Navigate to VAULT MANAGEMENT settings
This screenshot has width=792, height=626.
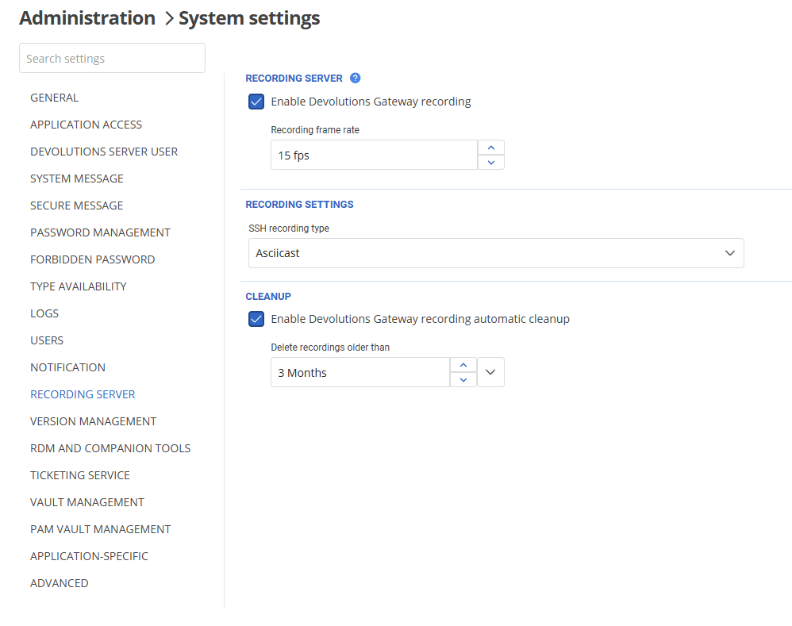pos(87,501)
